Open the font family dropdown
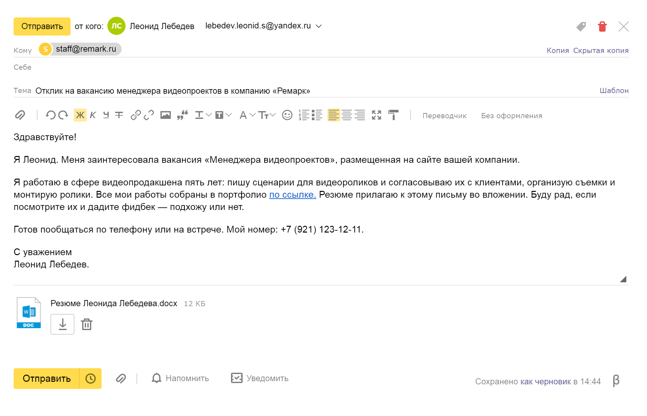The width and height of the screenshot is (647, 416). coord(247,115)
